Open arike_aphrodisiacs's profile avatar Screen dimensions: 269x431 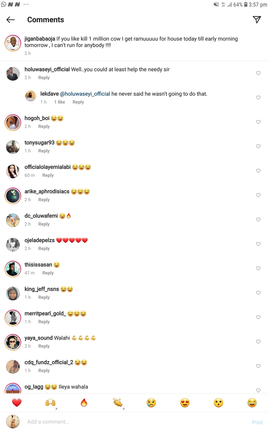[x=13, y=196]
